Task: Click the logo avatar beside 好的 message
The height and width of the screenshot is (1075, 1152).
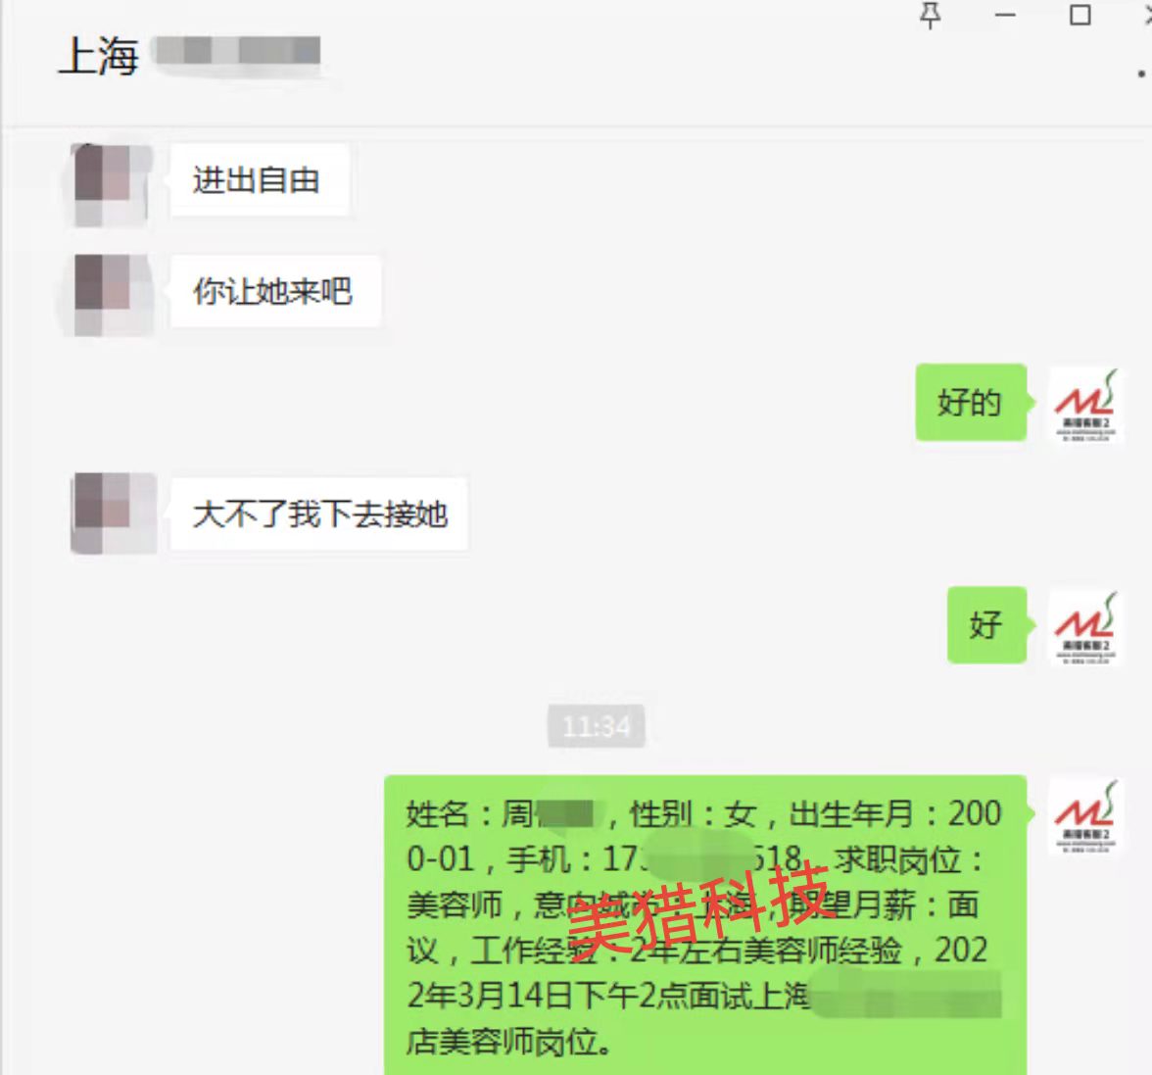Action: click(1085, 404)
